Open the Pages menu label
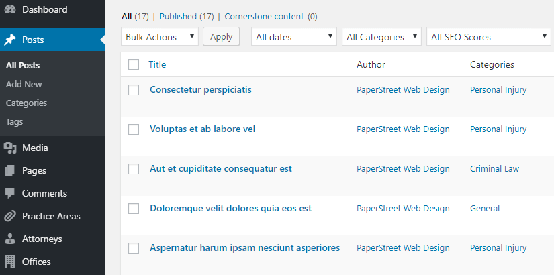Viewport: 554px width, 275px height. (x=34, y=170)
